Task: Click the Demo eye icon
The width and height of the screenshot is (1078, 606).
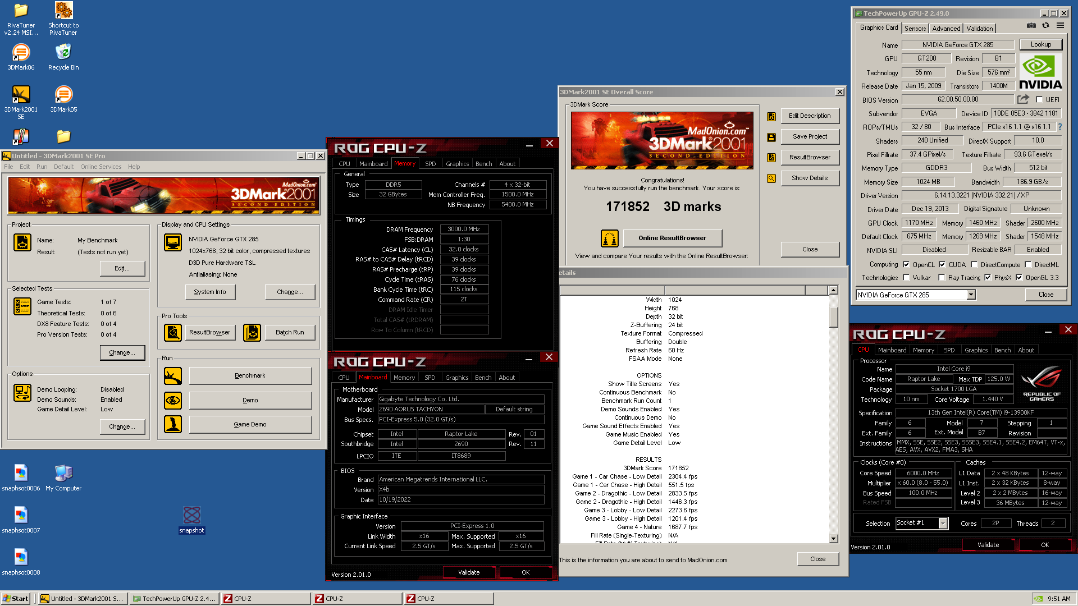Action: click(173, 400)
